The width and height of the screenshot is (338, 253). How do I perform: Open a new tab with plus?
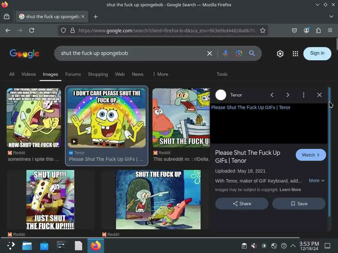95,16
